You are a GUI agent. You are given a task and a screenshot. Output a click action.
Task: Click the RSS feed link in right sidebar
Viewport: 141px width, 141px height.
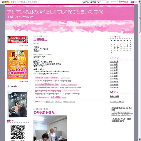[117, 102]
